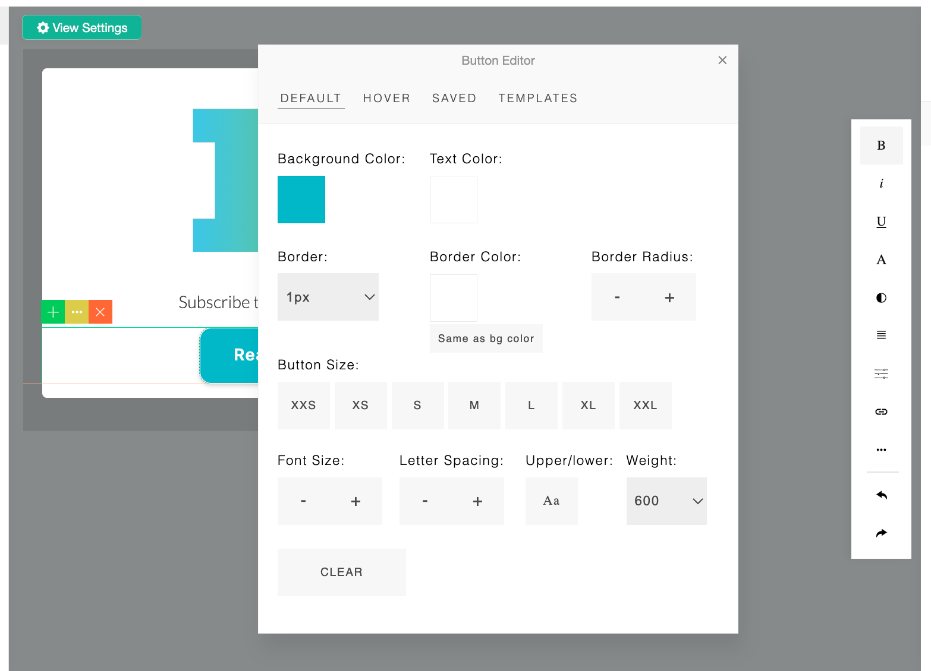Pick the teal Background Color swatch
931x671 pixels.
[301, 200]
